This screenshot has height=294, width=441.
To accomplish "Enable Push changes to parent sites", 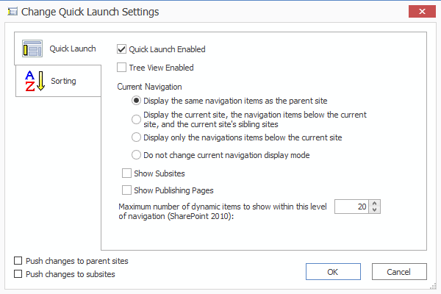I will [18, 261].
